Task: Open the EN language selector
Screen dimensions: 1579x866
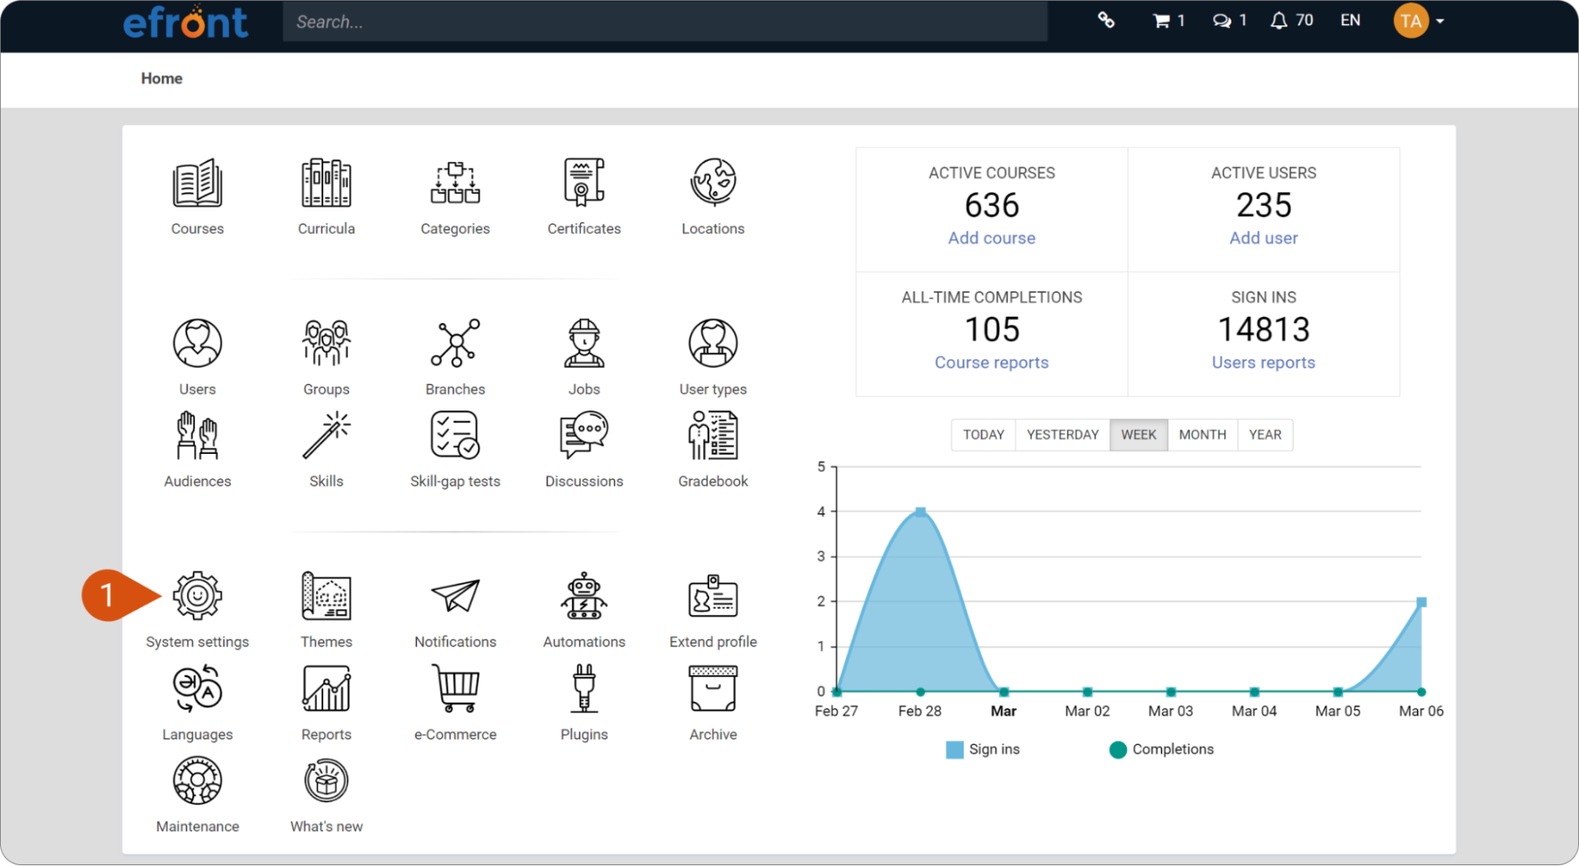Action: click(x=1350, y=21)
